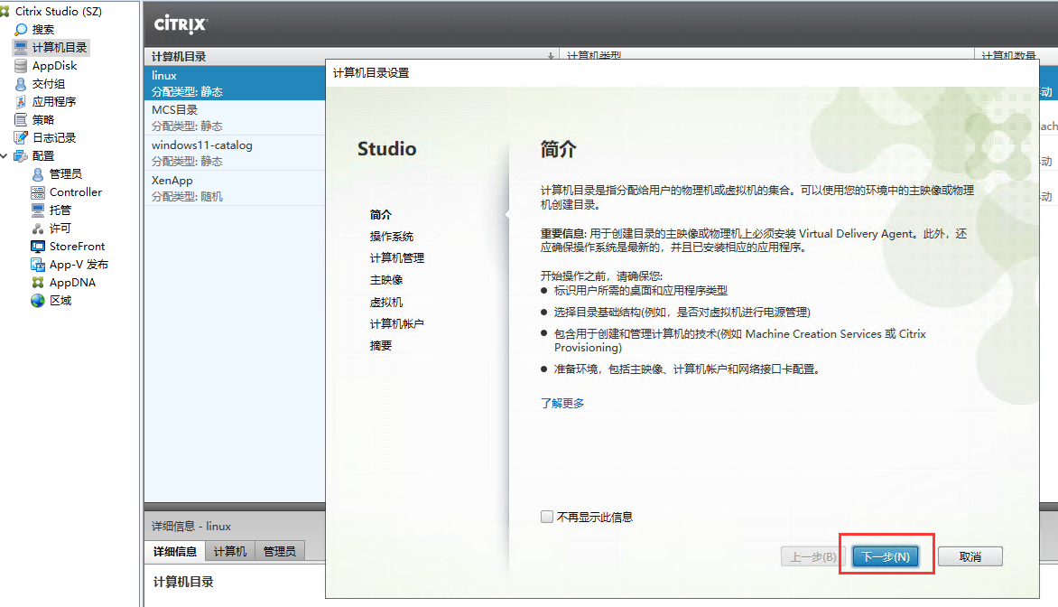Open the 计算机目录 column sort dropdown
This screenshot has height=607, width=1058.
pos(551,56)
